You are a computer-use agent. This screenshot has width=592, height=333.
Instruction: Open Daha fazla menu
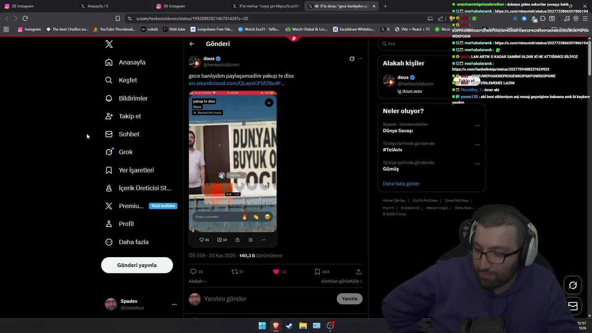click(127, 242)
